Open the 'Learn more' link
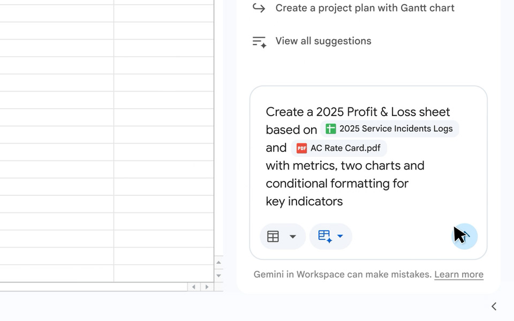Viewport: 514px width, 321px height. click(x=458, y=274)
